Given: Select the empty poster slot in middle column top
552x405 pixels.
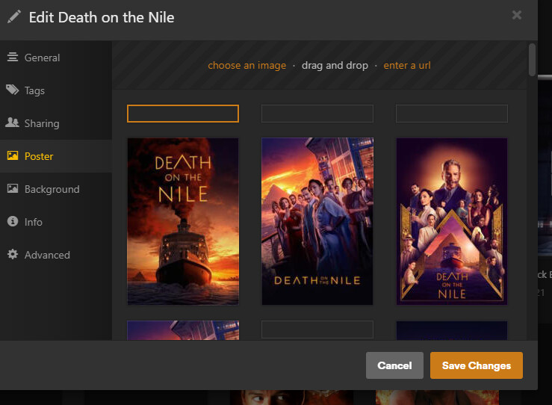Looking at the screenshot, I should (317, 114).
